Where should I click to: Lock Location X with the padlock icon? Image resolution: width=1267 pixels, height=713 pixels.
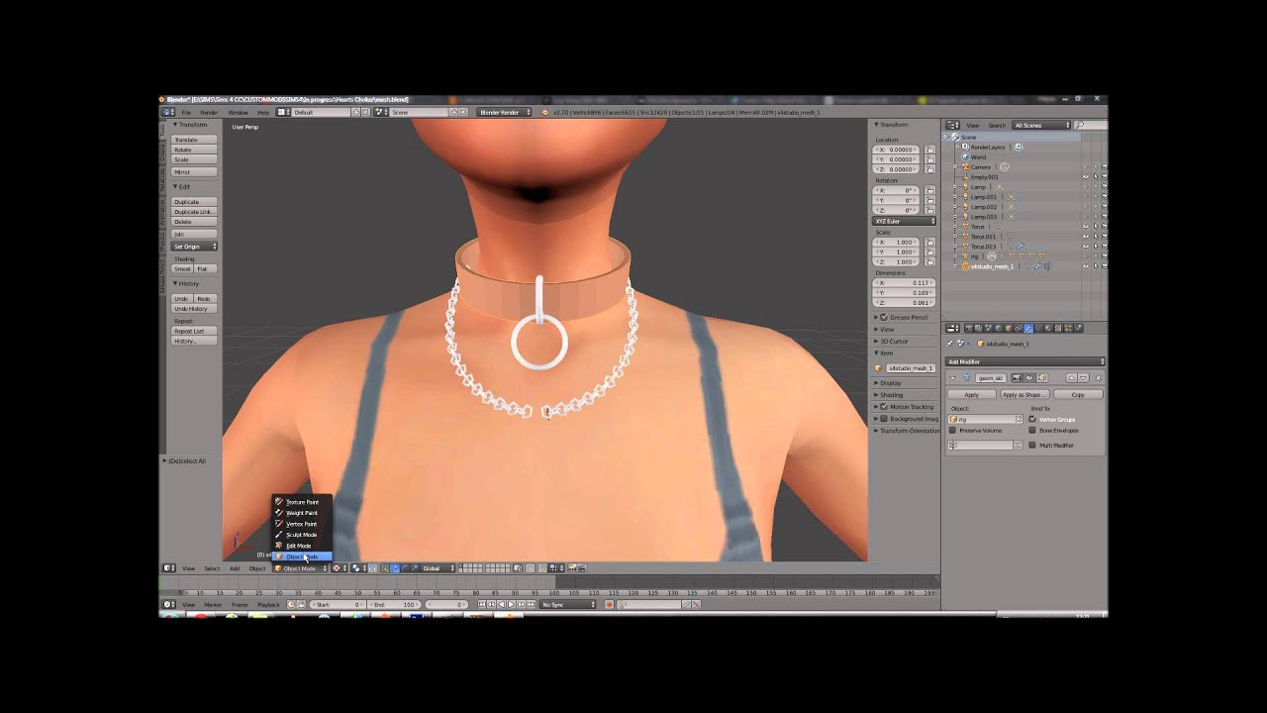(930, 150)
